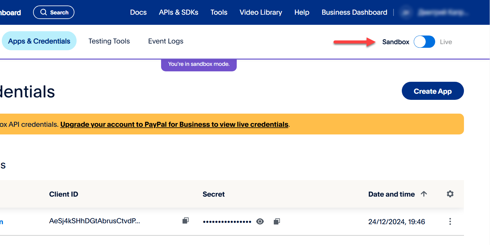
Task: Open Help in top navigation
Action: point(302,12)
